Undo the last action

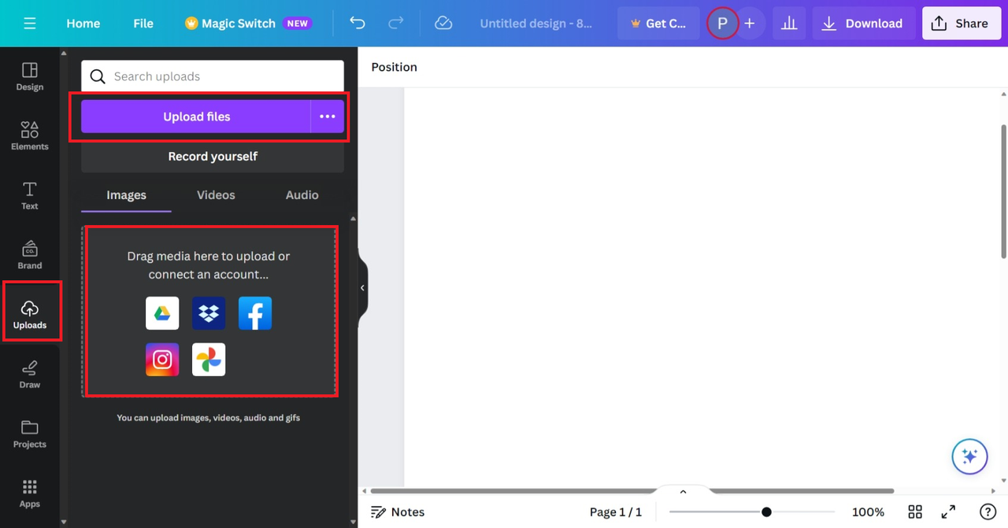point(358,24)
